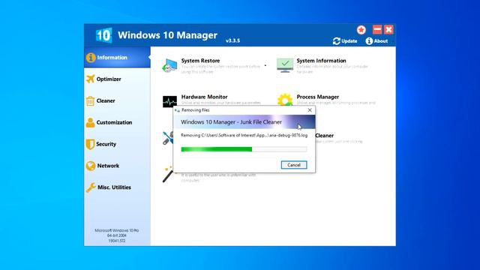Click the Removing files dialog title icon
The image size is (480, 270).
(x=177, y=110)
